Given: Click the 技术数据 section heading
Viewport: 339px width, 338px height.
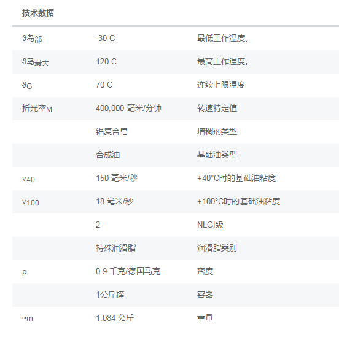Looking at the screenshot, I should pyautogui.click(x=38, y=13).
